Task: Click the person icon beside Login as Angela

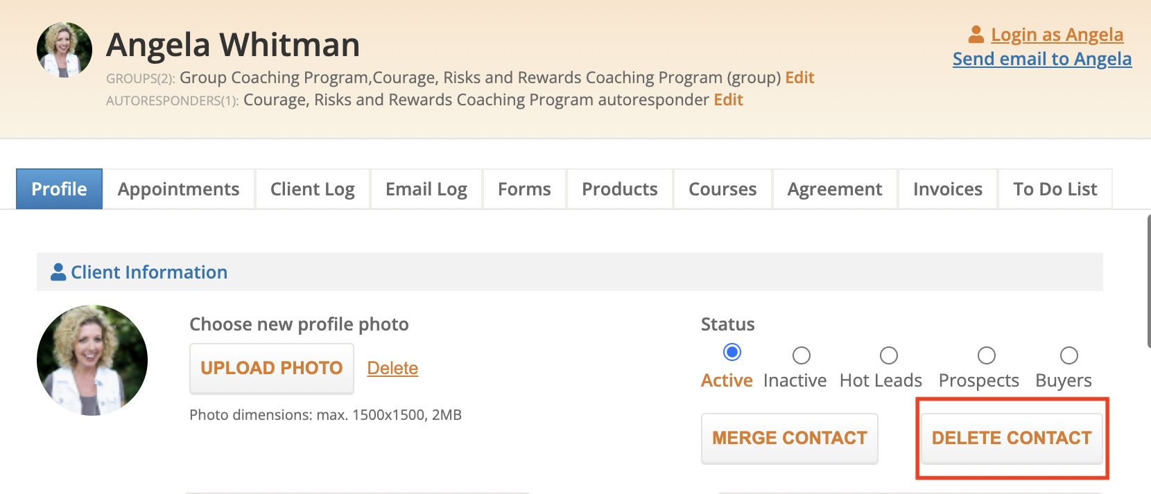Action: pyautogui.click(x=976, y=34)
